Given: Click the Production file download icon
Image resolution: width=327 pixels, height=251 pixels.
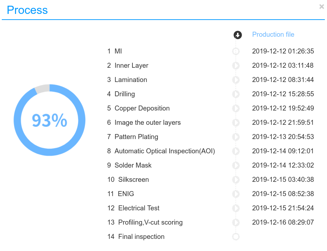Looking at the screenshot, I should tap(237, 35).
